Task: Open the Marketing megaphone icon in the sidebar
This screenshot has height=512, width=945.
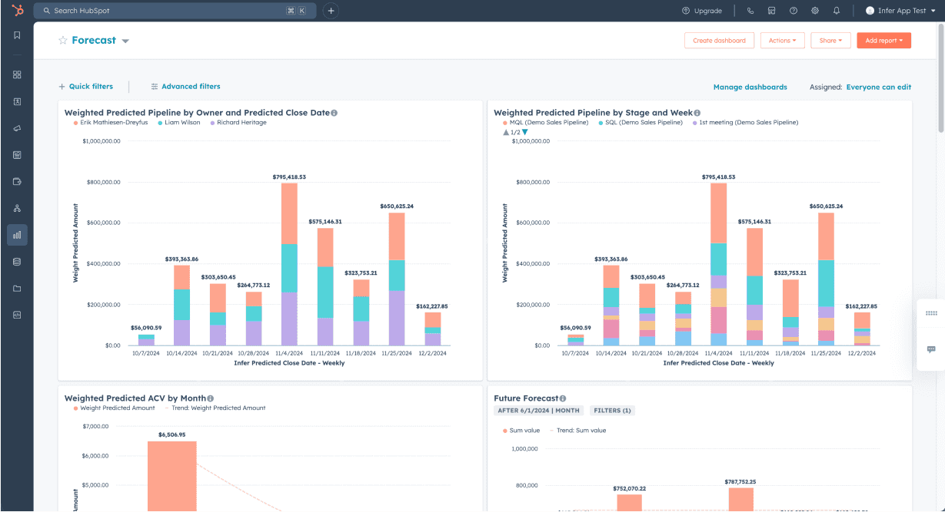Action: coord(17,127)
